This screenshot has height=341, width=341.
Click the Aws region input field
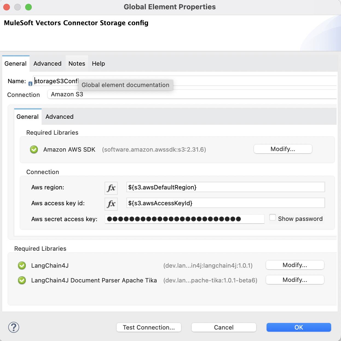coord(226,187)
